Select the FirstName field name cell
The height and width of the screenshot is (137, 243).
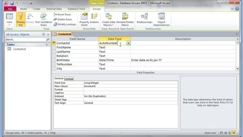77,47
